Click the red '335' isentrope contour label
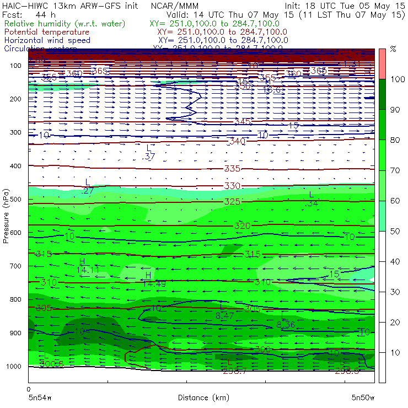 (x=232, y=169)
